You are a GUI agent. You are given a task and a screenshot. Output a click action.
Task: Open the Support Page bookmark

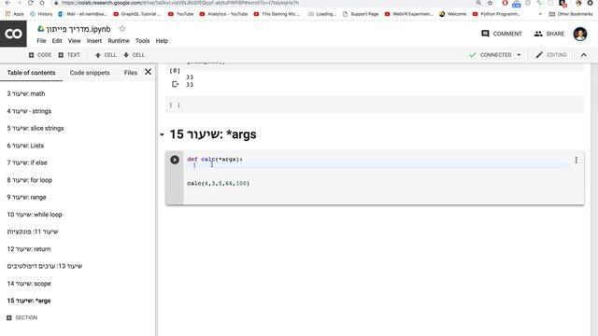[x=361, y=14]
